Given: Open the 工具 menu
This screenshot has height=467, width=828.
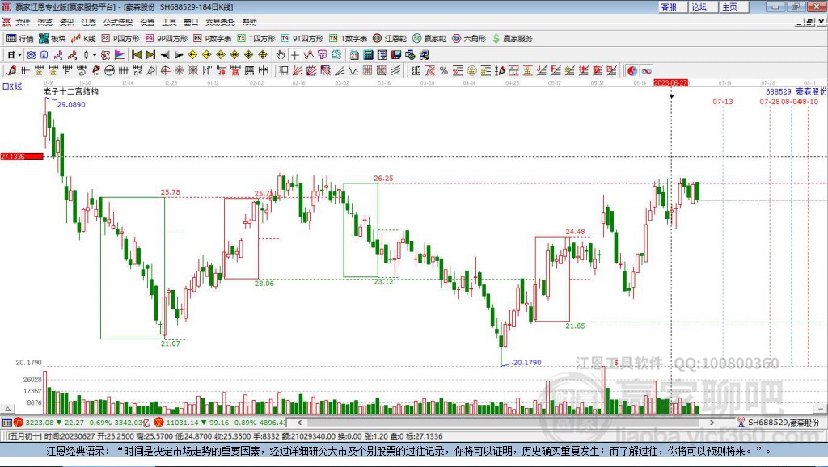Looking at the screenshot, I should tap(169, 22).
